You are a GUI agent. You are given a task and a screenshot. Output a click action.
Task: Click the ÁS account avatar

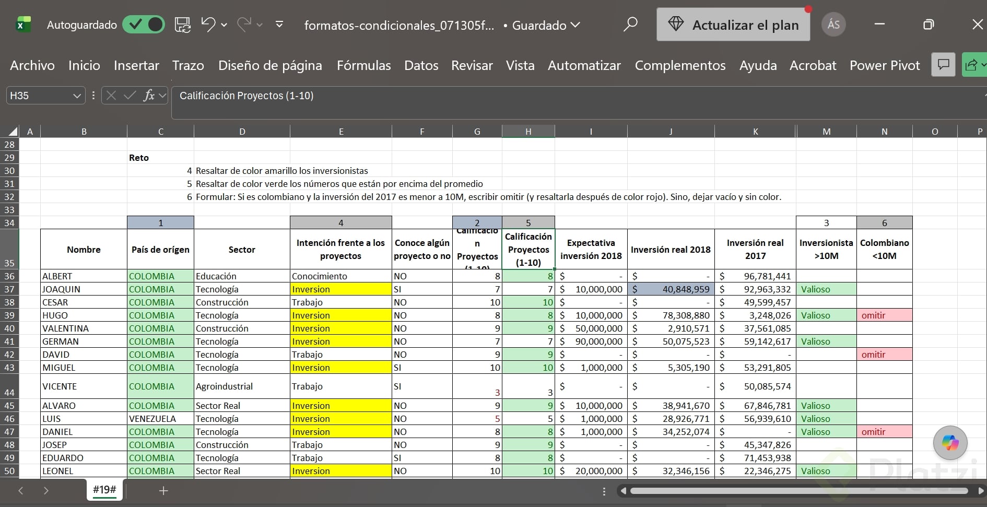pyautogui.click(x=833, y=25)
